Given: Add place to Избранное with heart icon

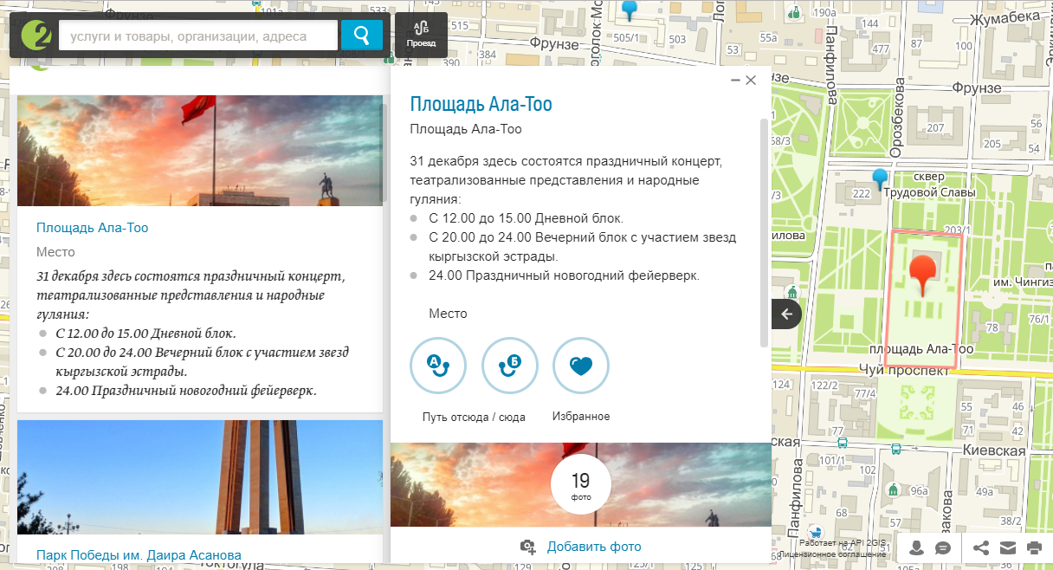Looking at the screenshot, I should pyautogui.click(x=581, y=366).
